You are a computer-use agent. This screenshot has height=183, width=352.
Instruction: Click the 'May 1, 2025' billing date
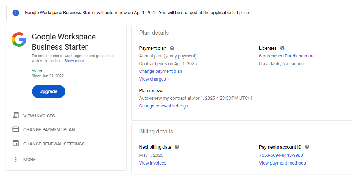tap(151, 155)
